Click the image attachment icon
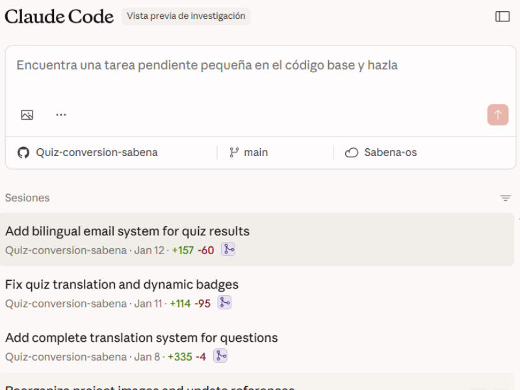This screenshot has width=520, height=390. tap(27, 115)
